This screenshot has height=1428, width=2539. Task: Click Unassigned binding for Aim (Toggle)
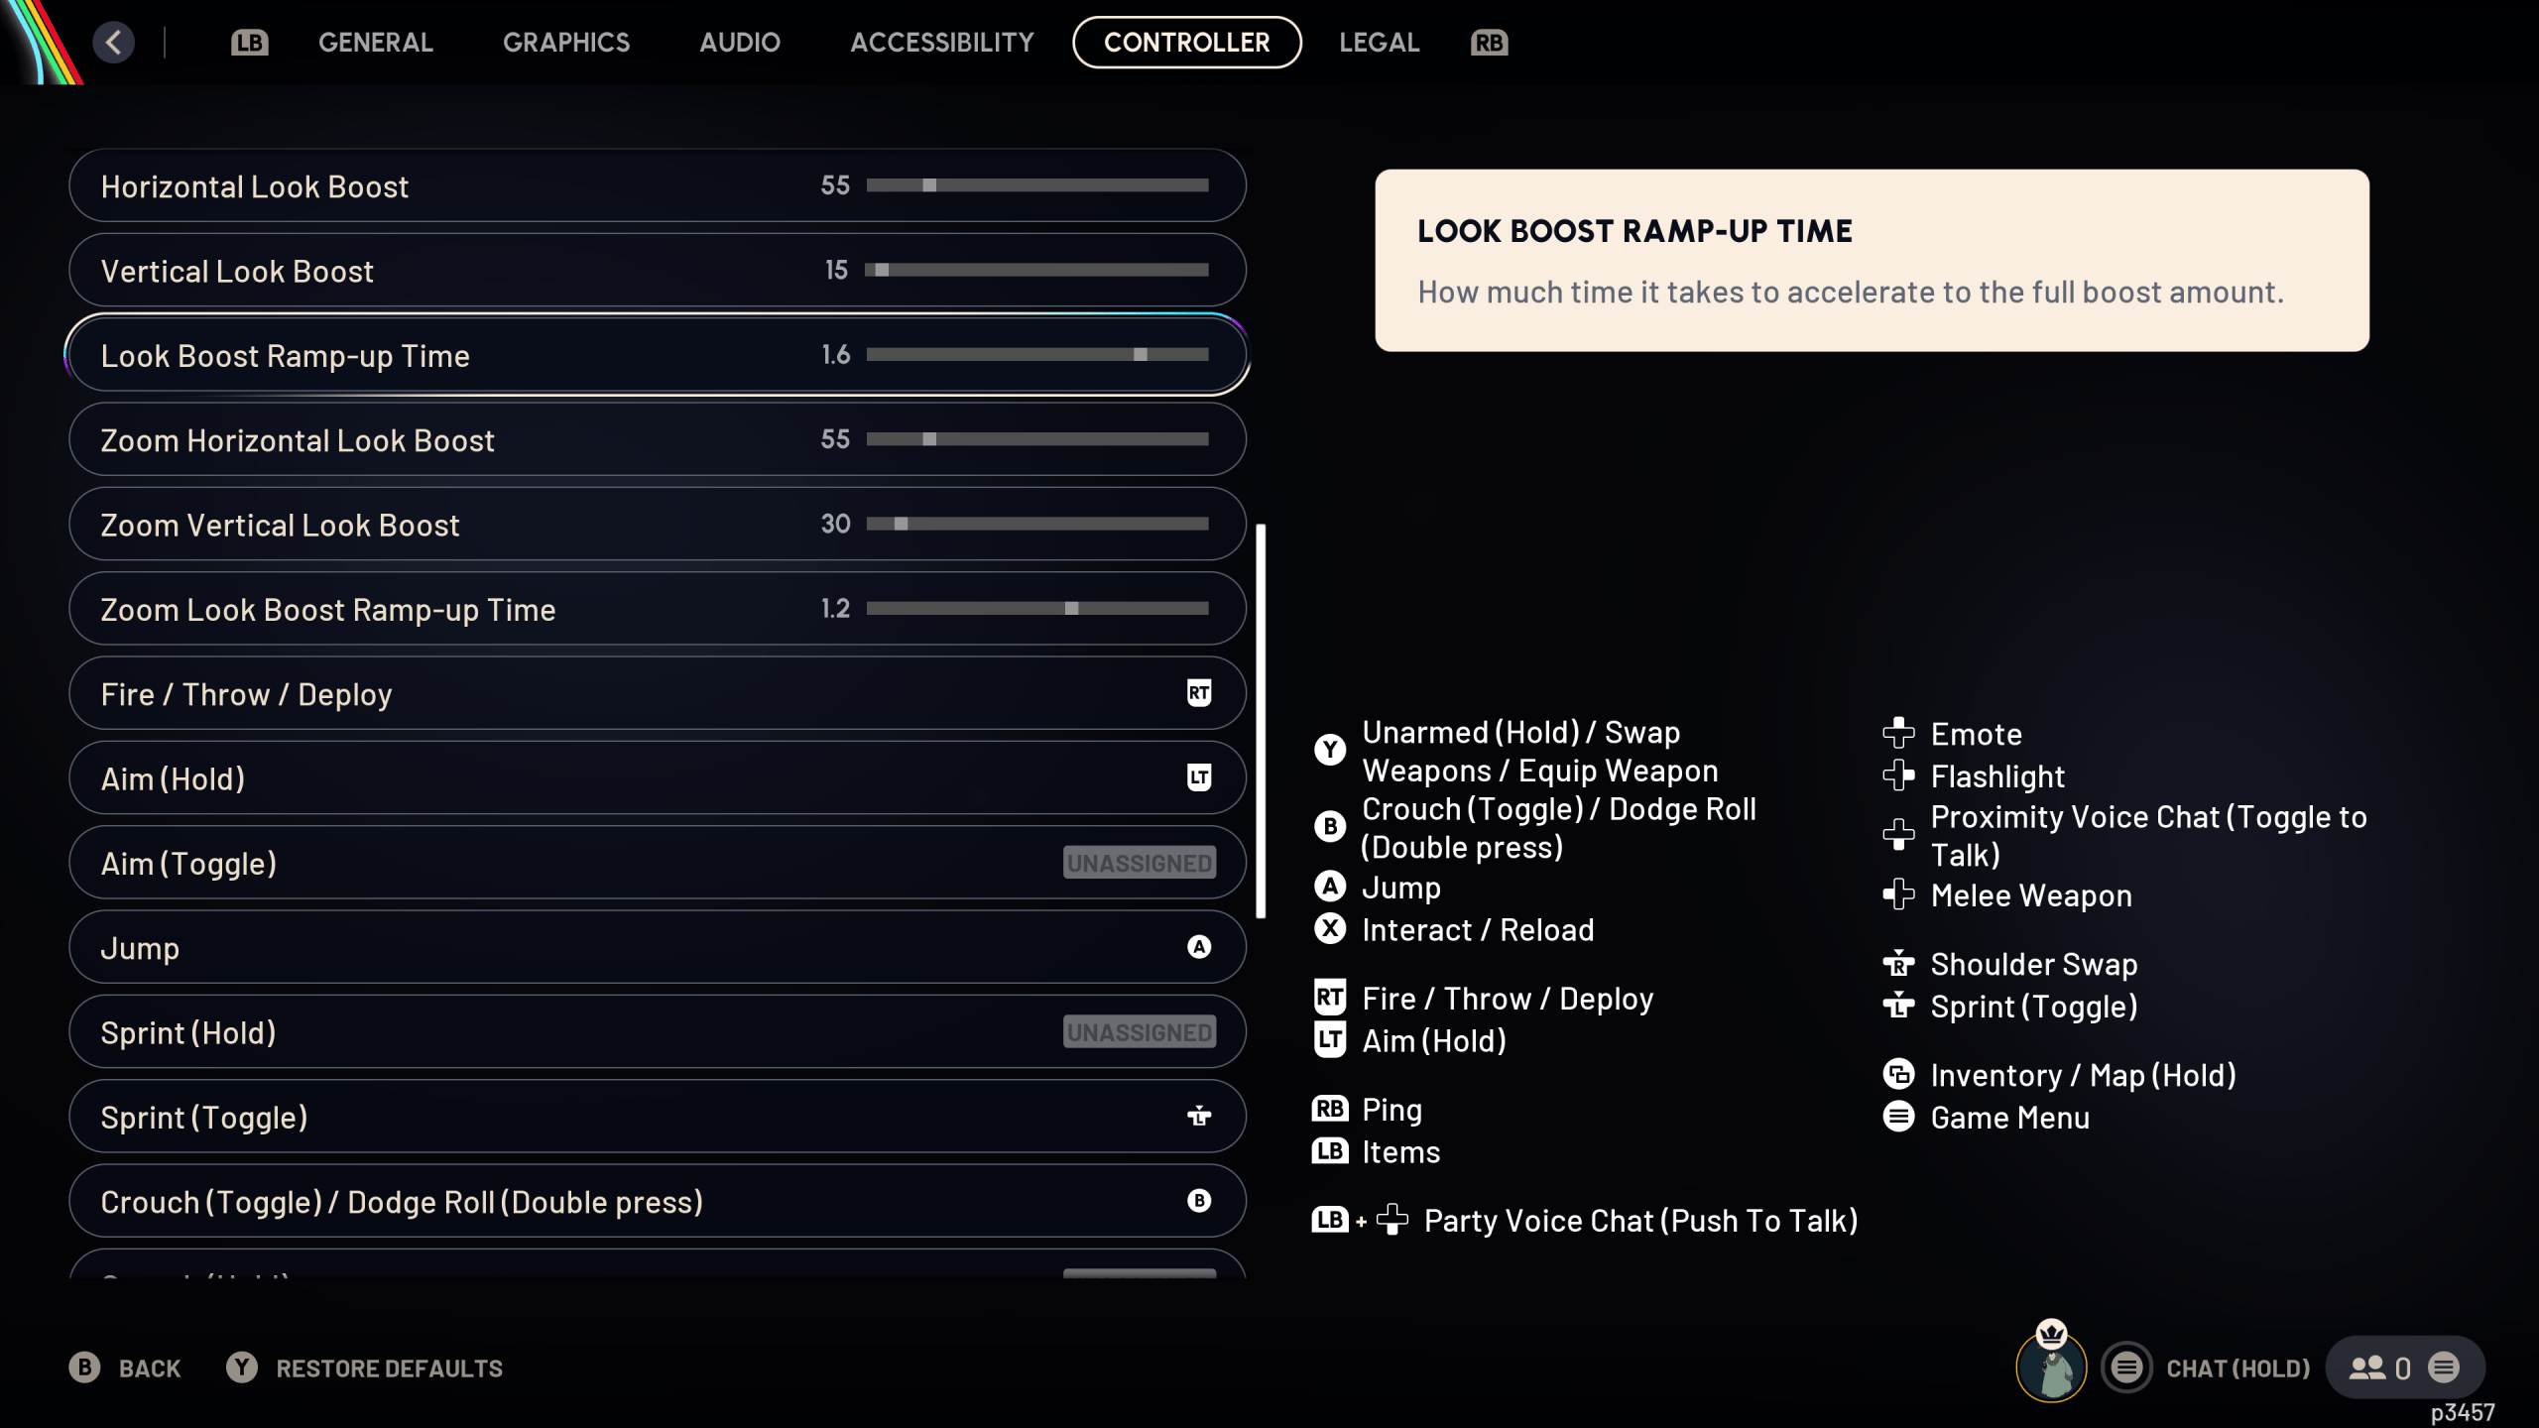point(1139,863)
